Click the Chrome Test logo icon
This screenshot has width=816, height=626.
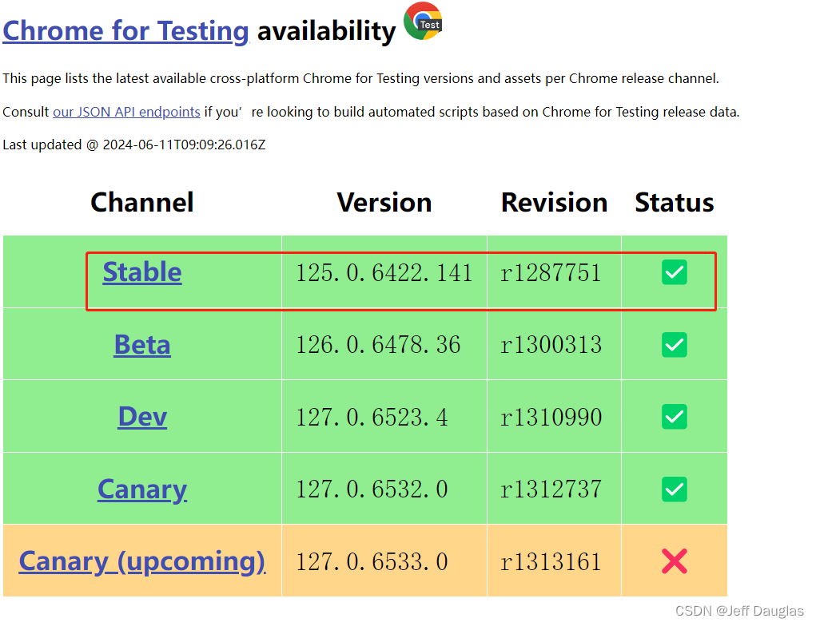pos(423,22)
